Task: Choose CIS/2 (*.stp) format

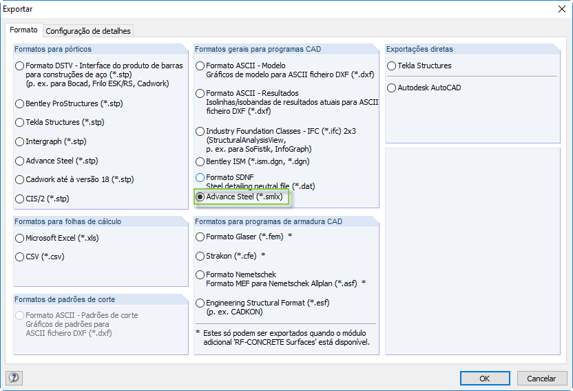Action: (20, 199)
